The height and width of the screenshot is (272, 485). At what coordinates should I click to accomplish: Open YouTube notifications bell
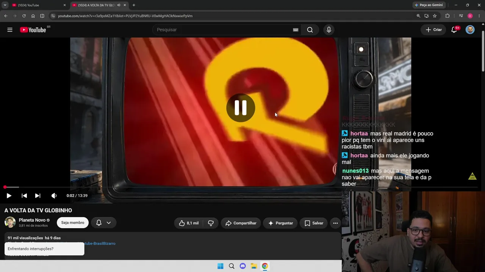pyautogui.click(x=454, y=30)
